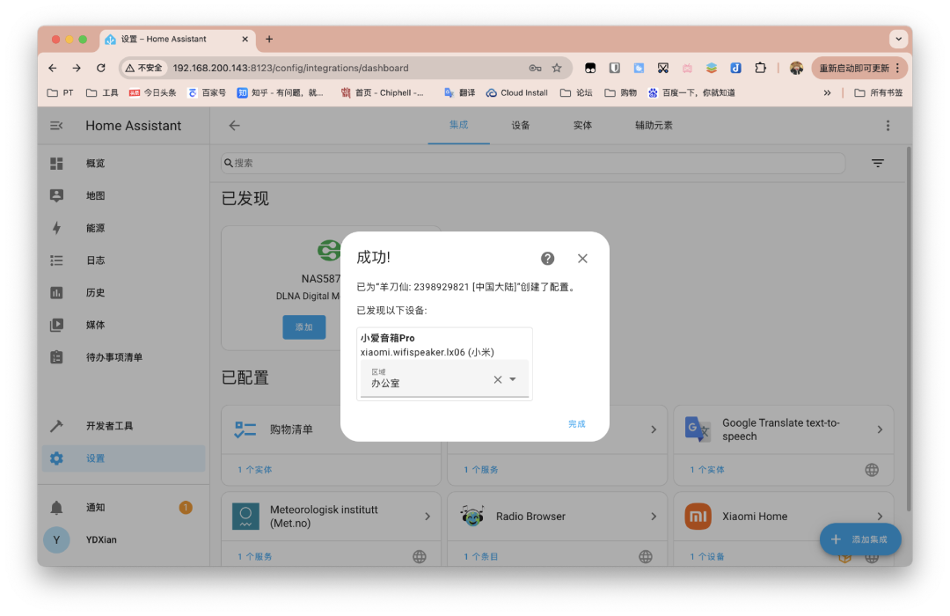Collapse the Home Assistant sidebar menu
This screenshot has width=950, height=616.
56,126
